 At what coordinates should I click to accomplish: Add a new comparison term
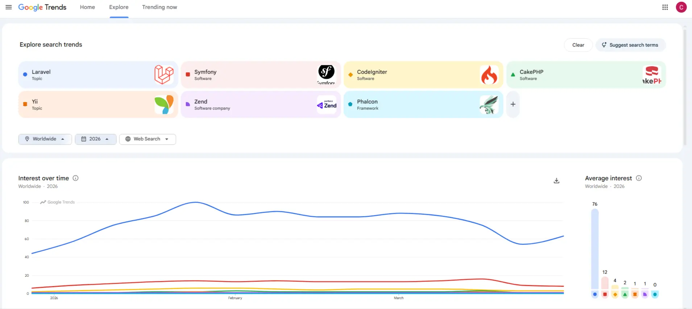(513, 104)
